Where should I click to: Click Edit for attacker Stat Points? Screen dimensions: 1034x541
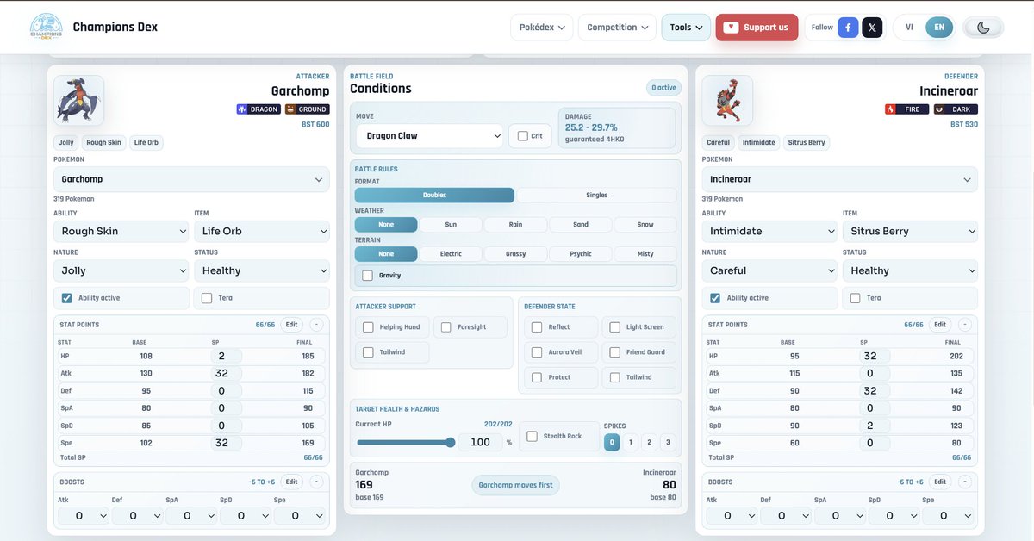tap(291, 325)
